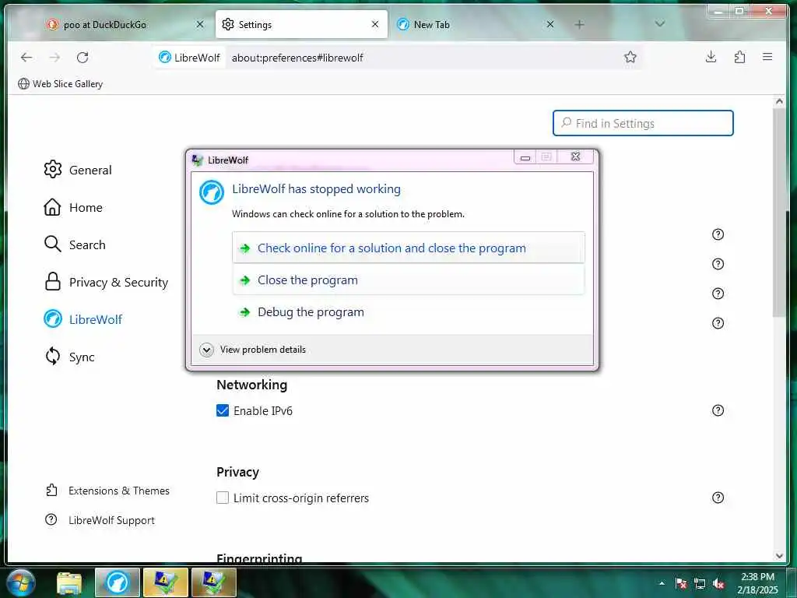Image resolution: width=797 pixels, height=598 pixels.
Task: Open the Search settings category
Action: (75, 244)
